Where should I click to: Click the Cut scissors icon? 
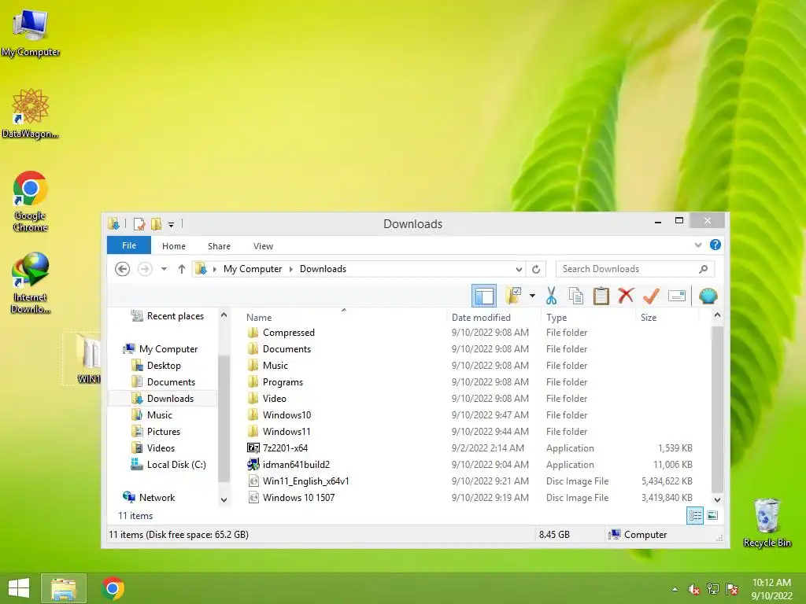pyautogui.click(x=552, y=296)
